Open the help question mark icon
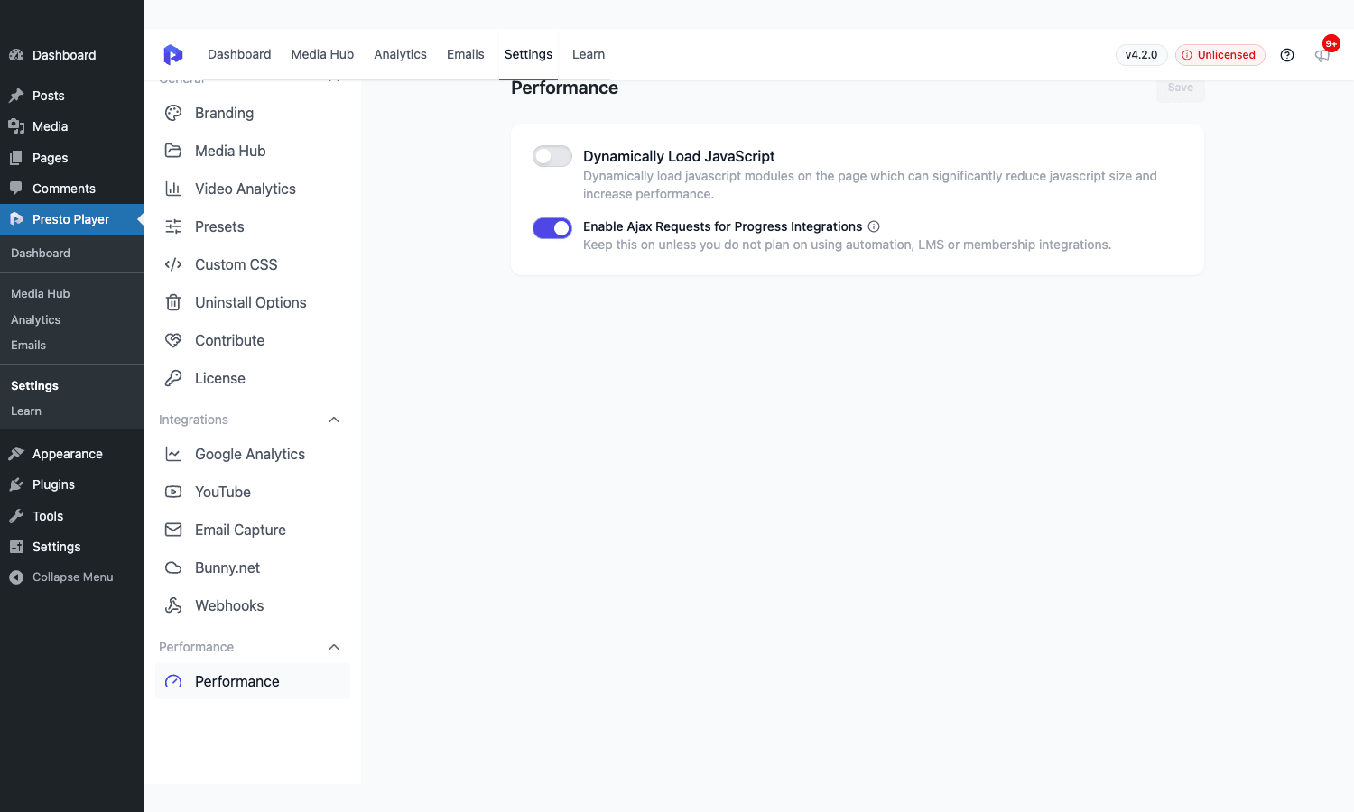 (x=1287, y=55)
